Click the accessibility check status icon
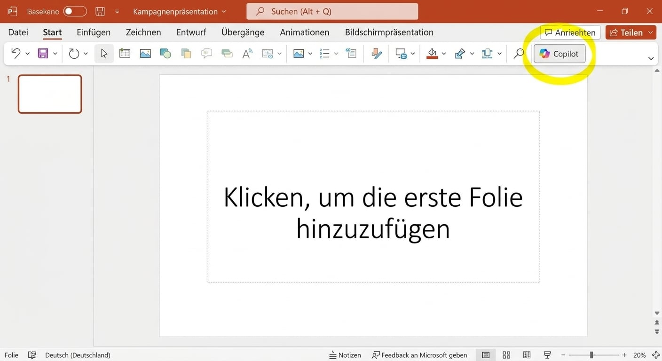 click(x=32, y=355)
